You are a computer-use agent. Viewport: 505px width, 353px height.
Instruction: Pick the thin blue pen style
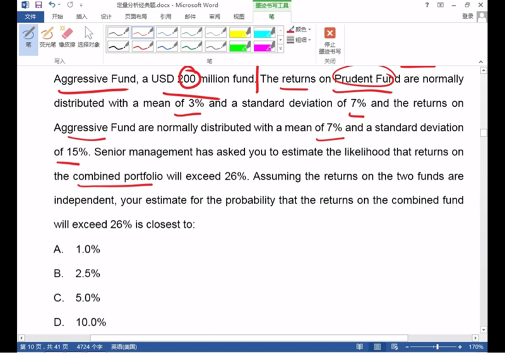coord(167,32)
